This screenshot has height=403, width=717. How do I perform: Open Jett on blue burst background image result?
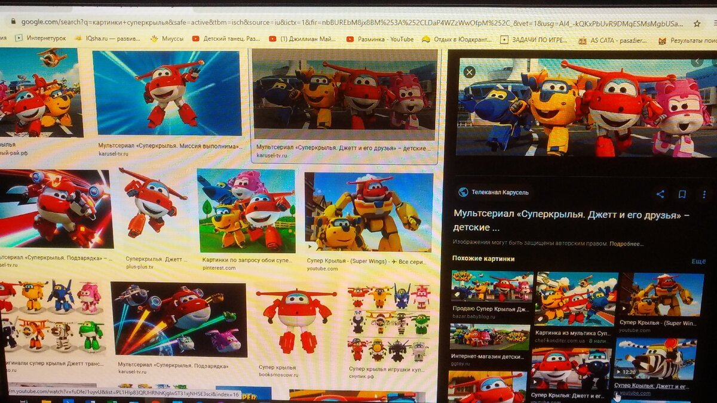click(167, 93)
